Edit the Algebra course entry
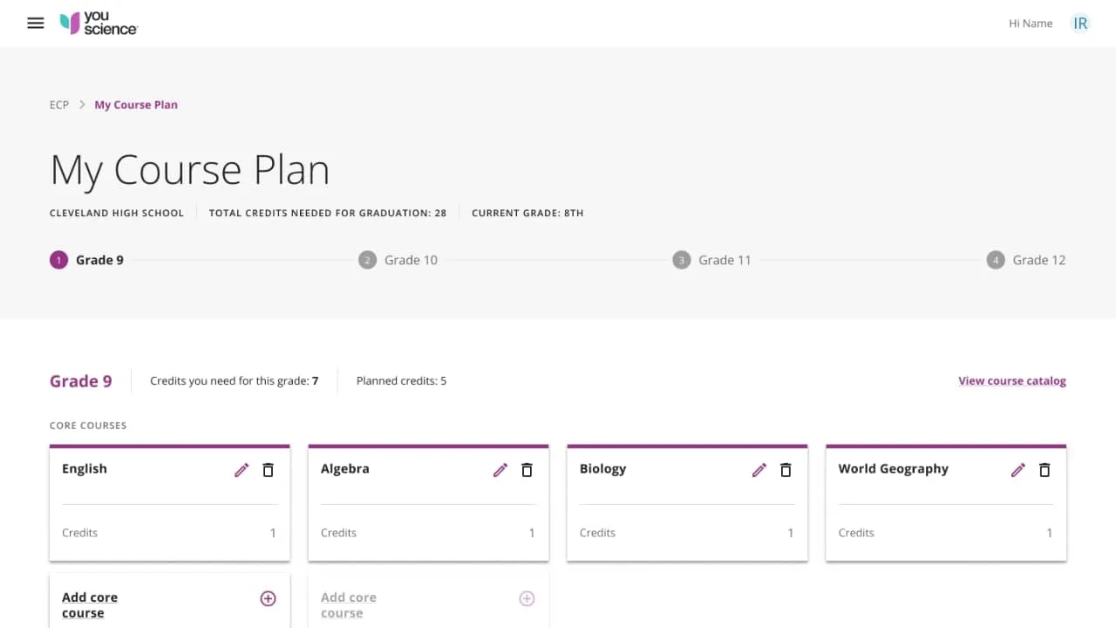Screen dimensions: 1116x628 coord(500,470)
